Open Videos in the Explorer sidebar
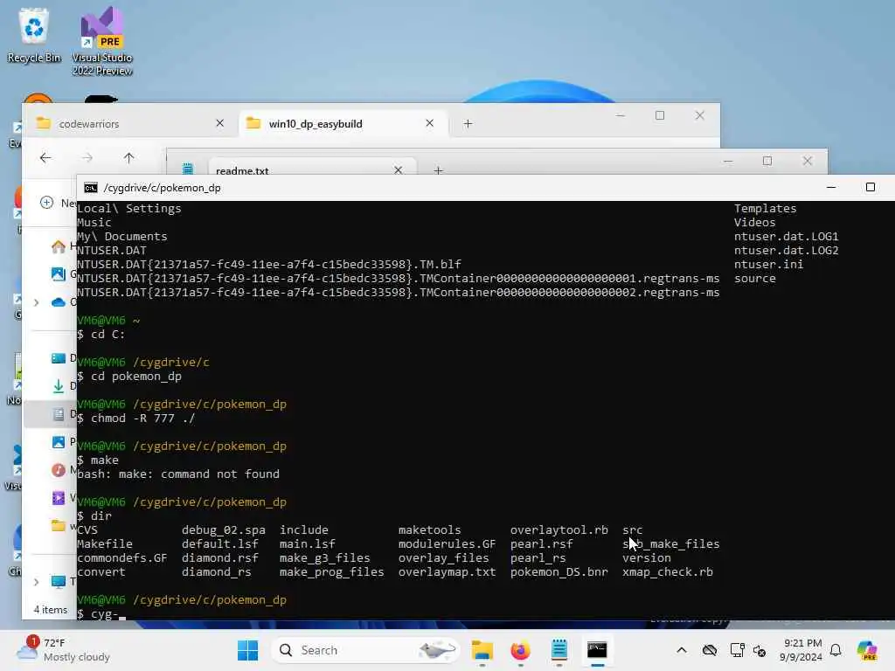 click(59, 498)
